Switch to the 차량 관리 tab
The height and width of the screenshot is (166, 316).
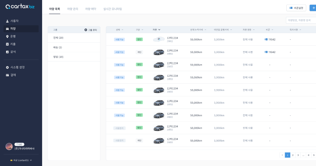(73, 9)
